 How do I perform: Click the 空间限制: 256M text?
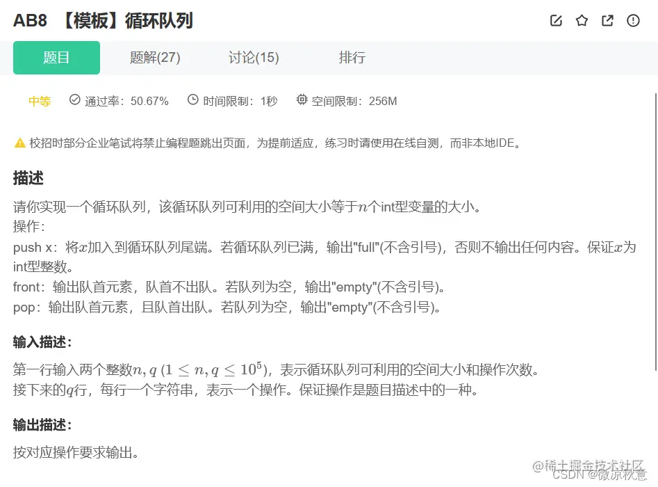tap(354, 100)
